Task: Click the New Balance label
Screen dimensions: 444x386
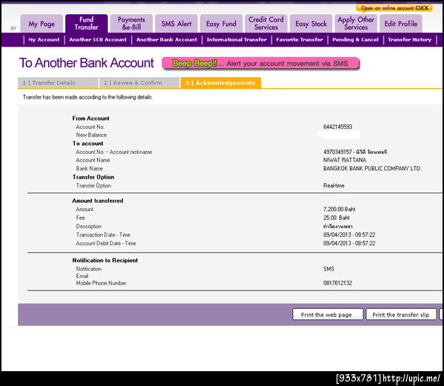Action: (x=91, y=135)
